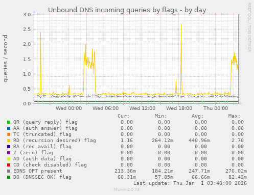Select 'AD (auth data) flag' legend label

[42, 159]
